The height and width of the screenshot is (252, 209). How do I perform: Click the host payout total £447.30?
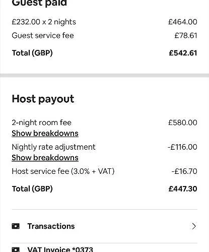click(x=183, y=188)
